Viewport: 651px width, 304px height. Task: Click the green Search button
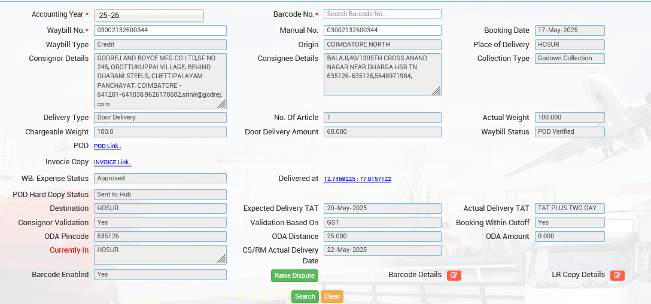click(x=305, y=296)
